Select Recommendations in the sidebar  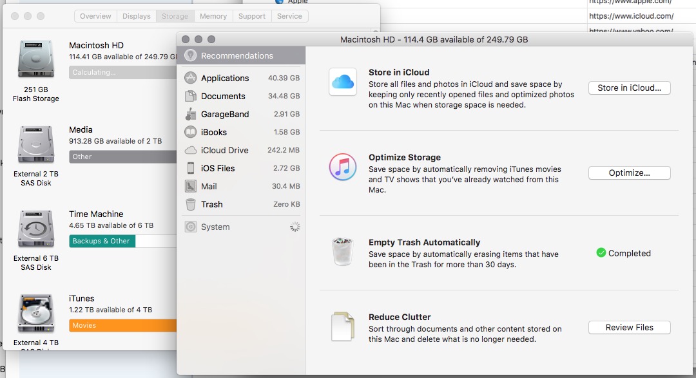(x=241, y=55)
